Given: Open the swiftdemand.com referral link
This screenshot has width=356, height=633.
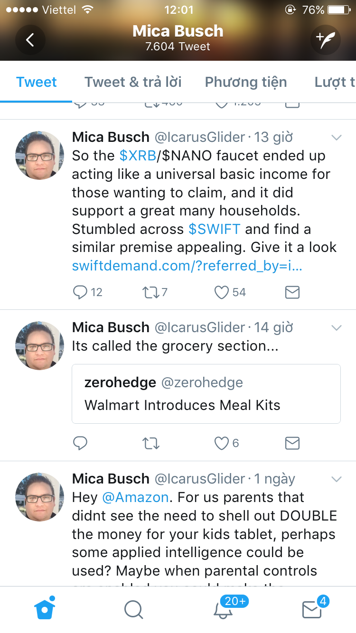Looking at the screenshot, I should (187, 266).
